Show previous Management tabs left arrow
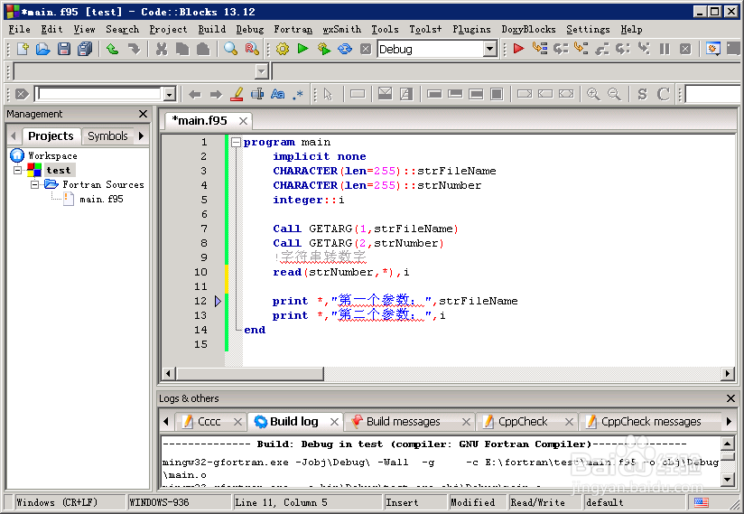The height and width of the screenshot is (514, 744). (x=14, y=136)
